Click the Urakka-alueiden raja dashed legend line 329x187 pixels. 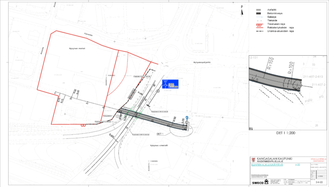(x=259, y=31)
